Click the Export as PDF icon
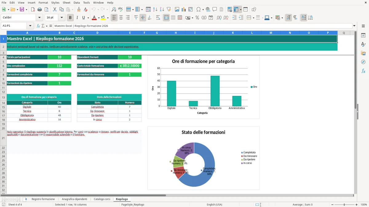 click(x=33, y=10)
